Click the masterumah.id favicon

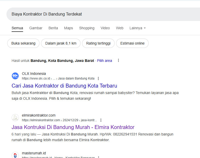[x=15, y=155]
